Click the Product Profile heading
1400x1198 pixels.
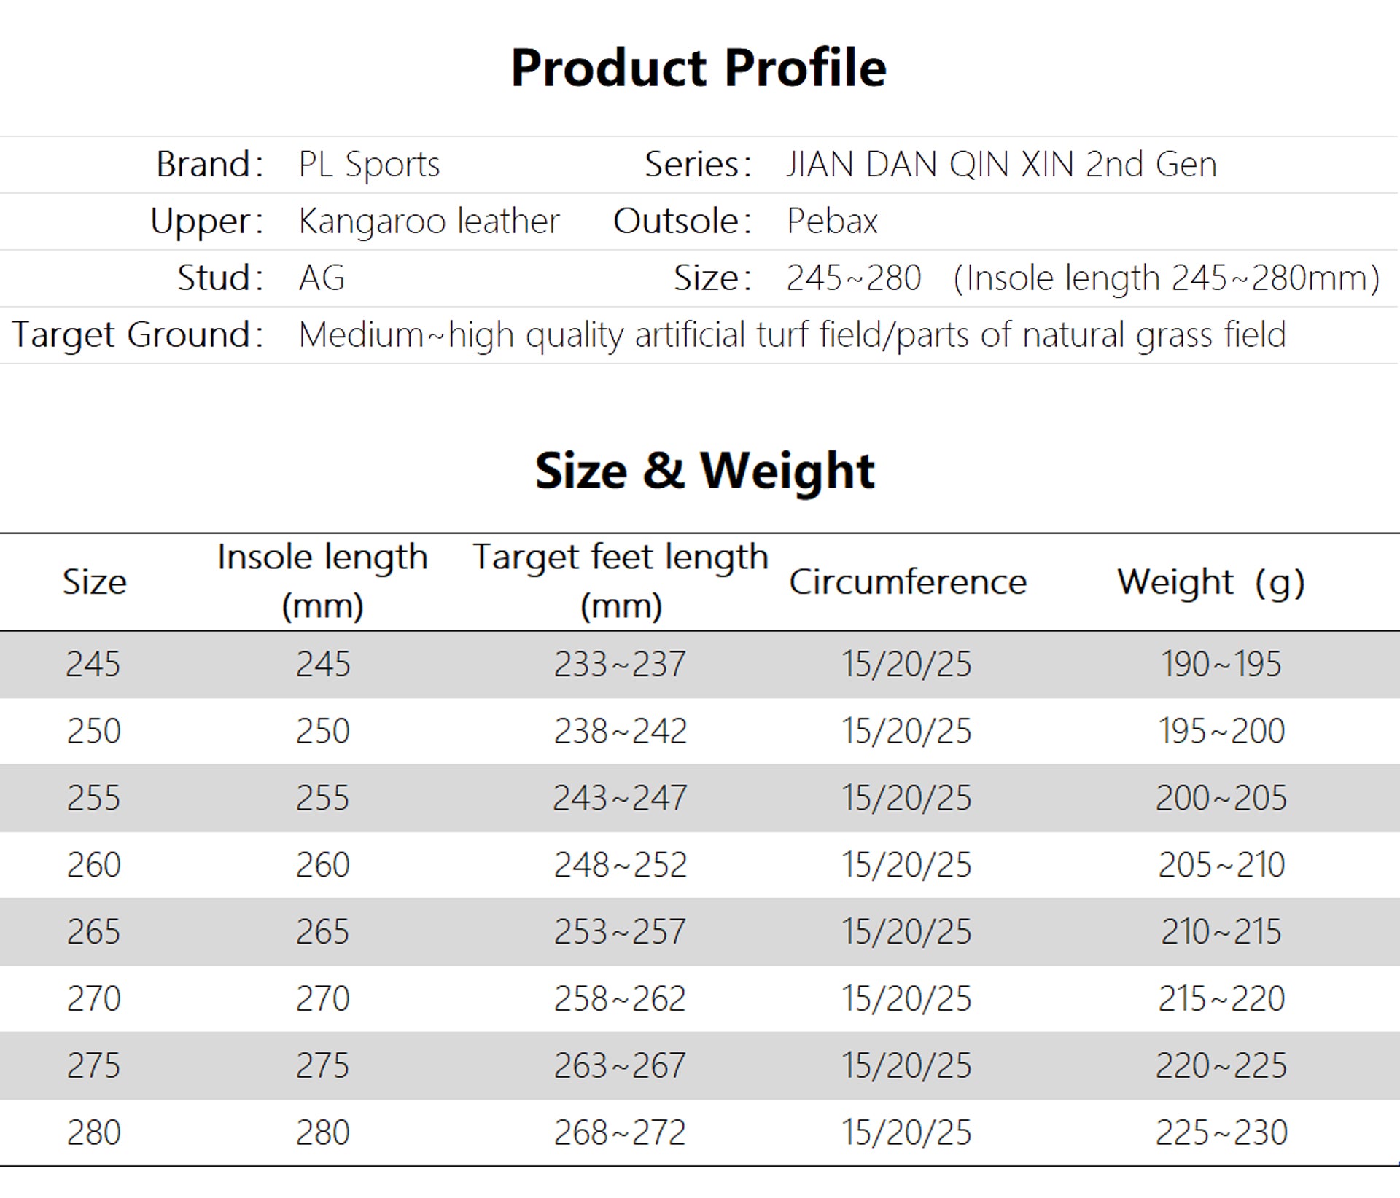coord(699,68)
